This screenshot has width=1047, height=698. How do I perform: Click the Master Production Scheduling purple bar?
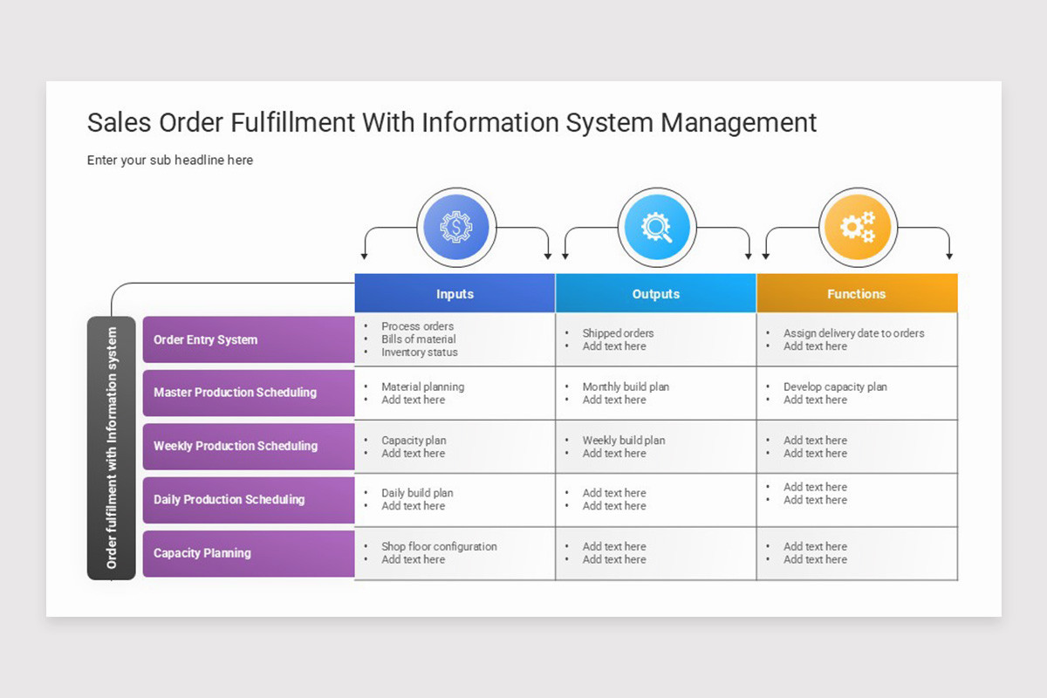[x=248, y=393]
